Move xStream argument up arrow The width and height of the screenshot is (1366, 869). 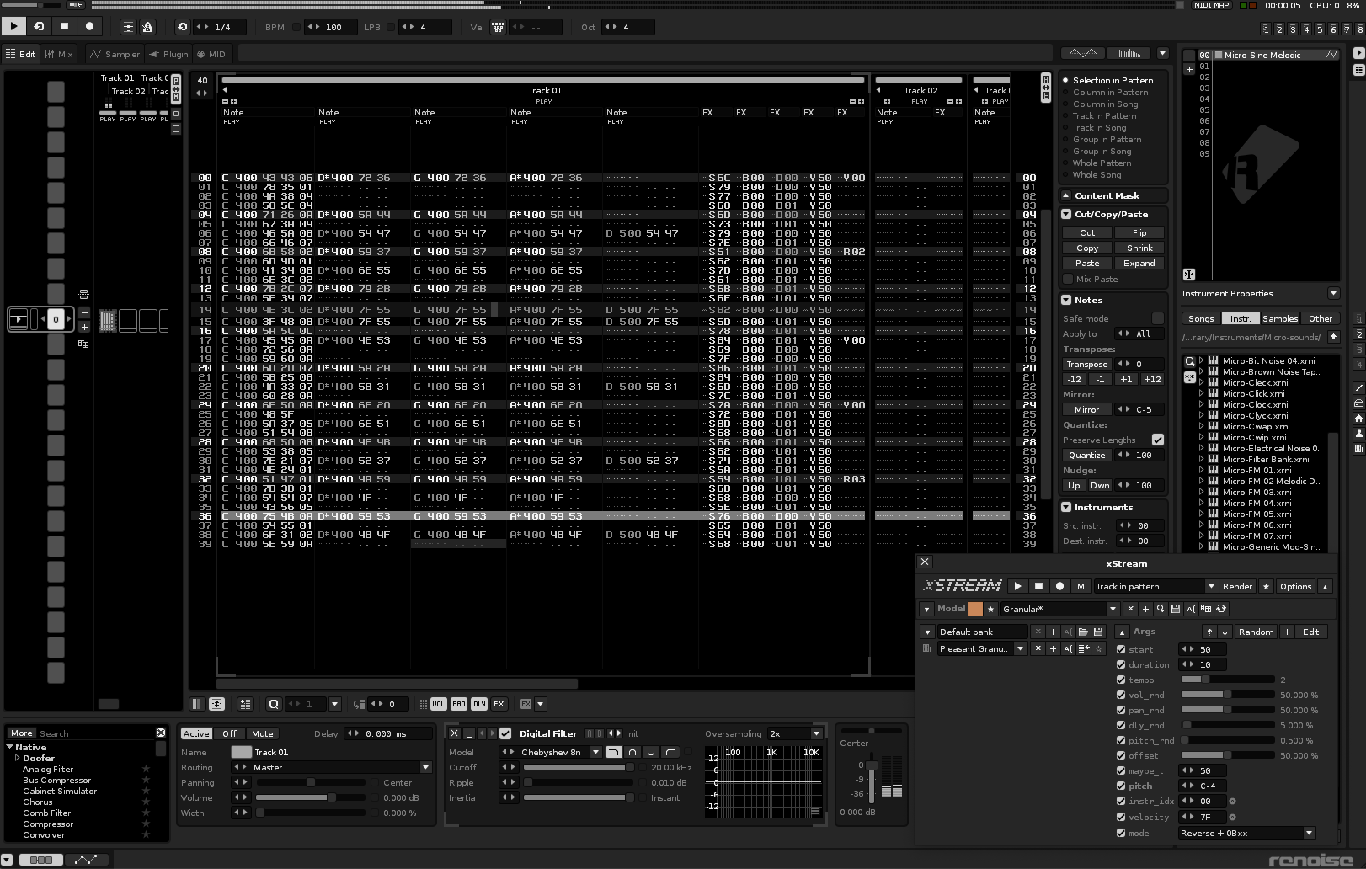click(1209, 632)
